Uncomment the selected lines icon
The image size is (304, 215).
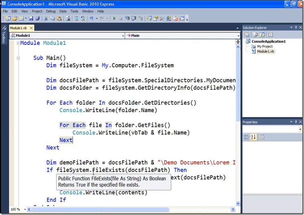point(83,18)
